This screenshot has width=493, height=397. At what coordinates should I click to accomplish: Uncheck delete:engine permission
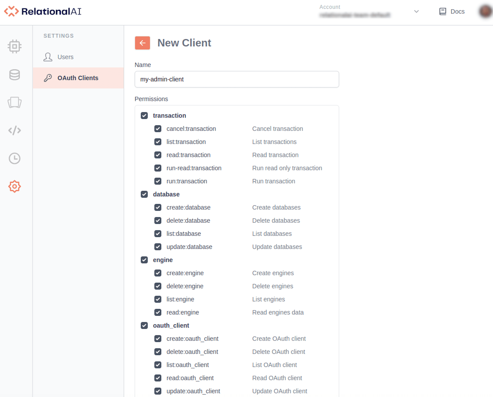(158, 286)
